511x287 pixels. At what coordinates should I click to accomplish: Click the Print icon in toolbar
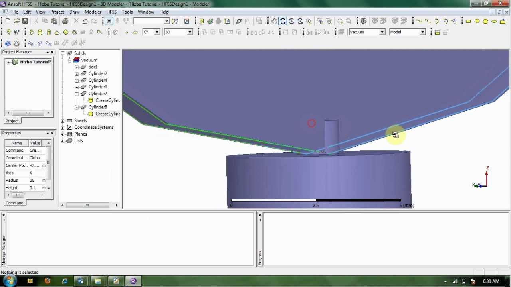65,21
